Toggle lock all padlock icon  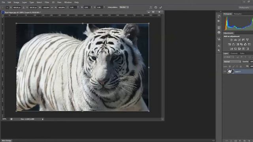pyautogui.click(x=241, y=67)
